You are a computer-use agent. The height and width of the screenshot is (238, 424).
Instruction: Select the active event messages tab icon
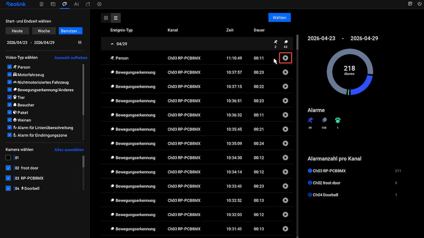(x=64, y=4)
